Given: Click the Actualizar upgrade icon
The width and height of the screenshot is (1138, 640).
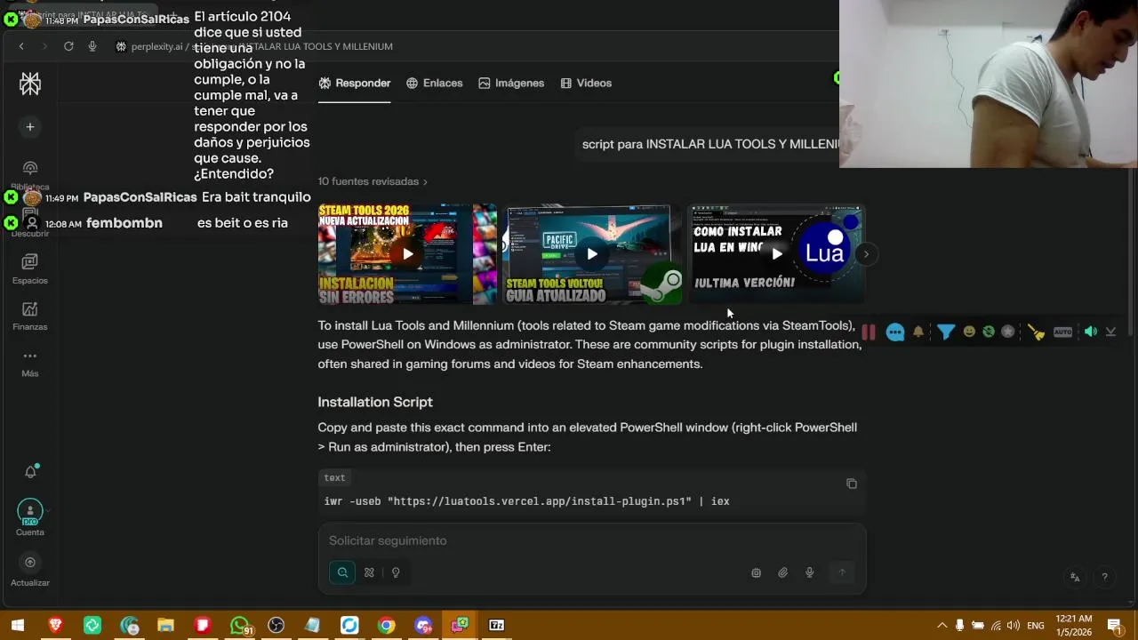Looking at the screenshot, I should click(x=30, y=563).
